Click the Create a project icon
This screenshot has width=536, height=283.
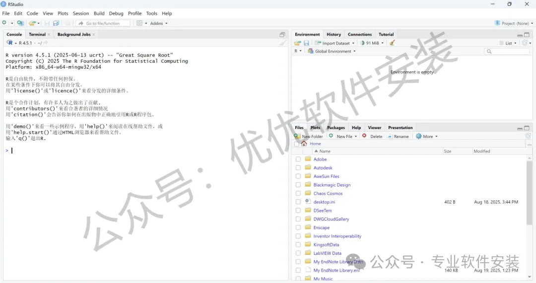pyautogui.click(x=20, y=23)
